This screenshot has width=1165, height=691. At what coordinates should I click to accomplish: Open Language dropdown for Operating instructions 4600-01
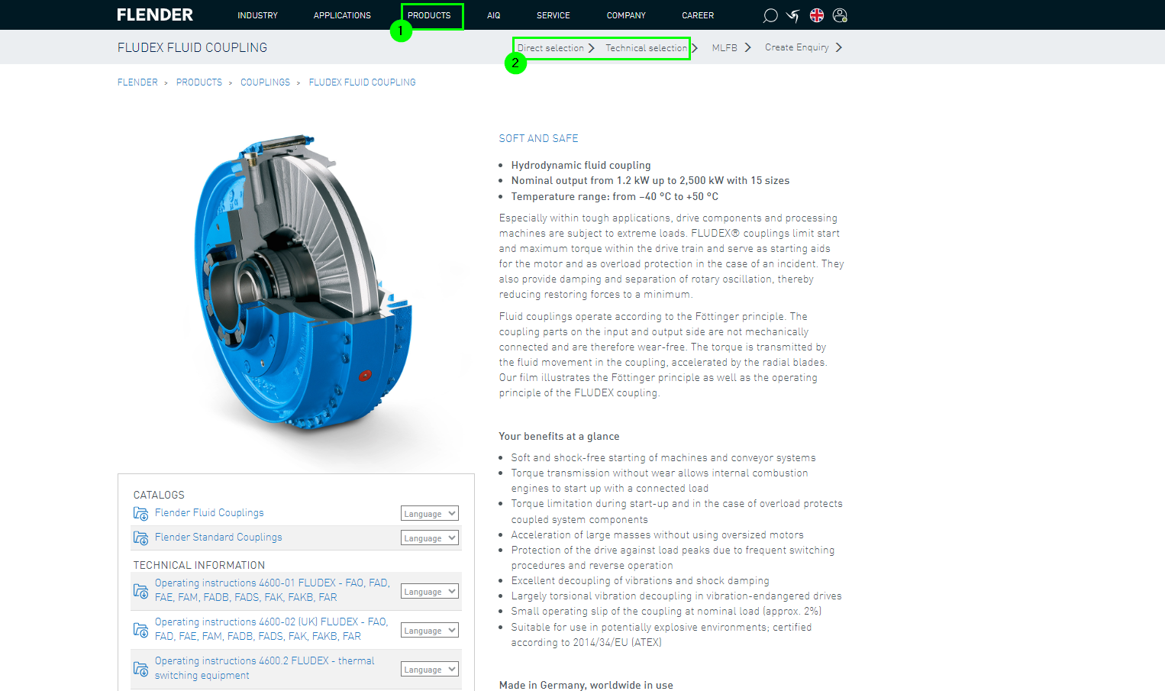[430, 591]
